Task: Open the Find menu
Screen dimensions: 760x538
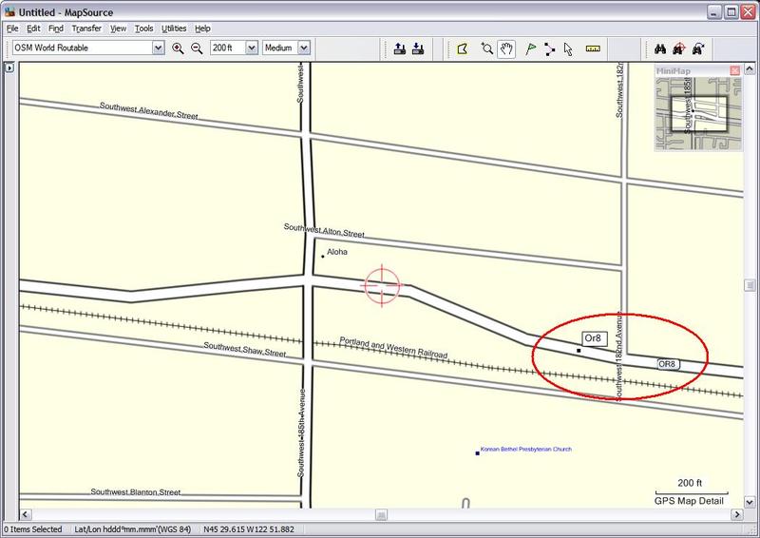Action: pyautogui.click(x=56, y=29)
